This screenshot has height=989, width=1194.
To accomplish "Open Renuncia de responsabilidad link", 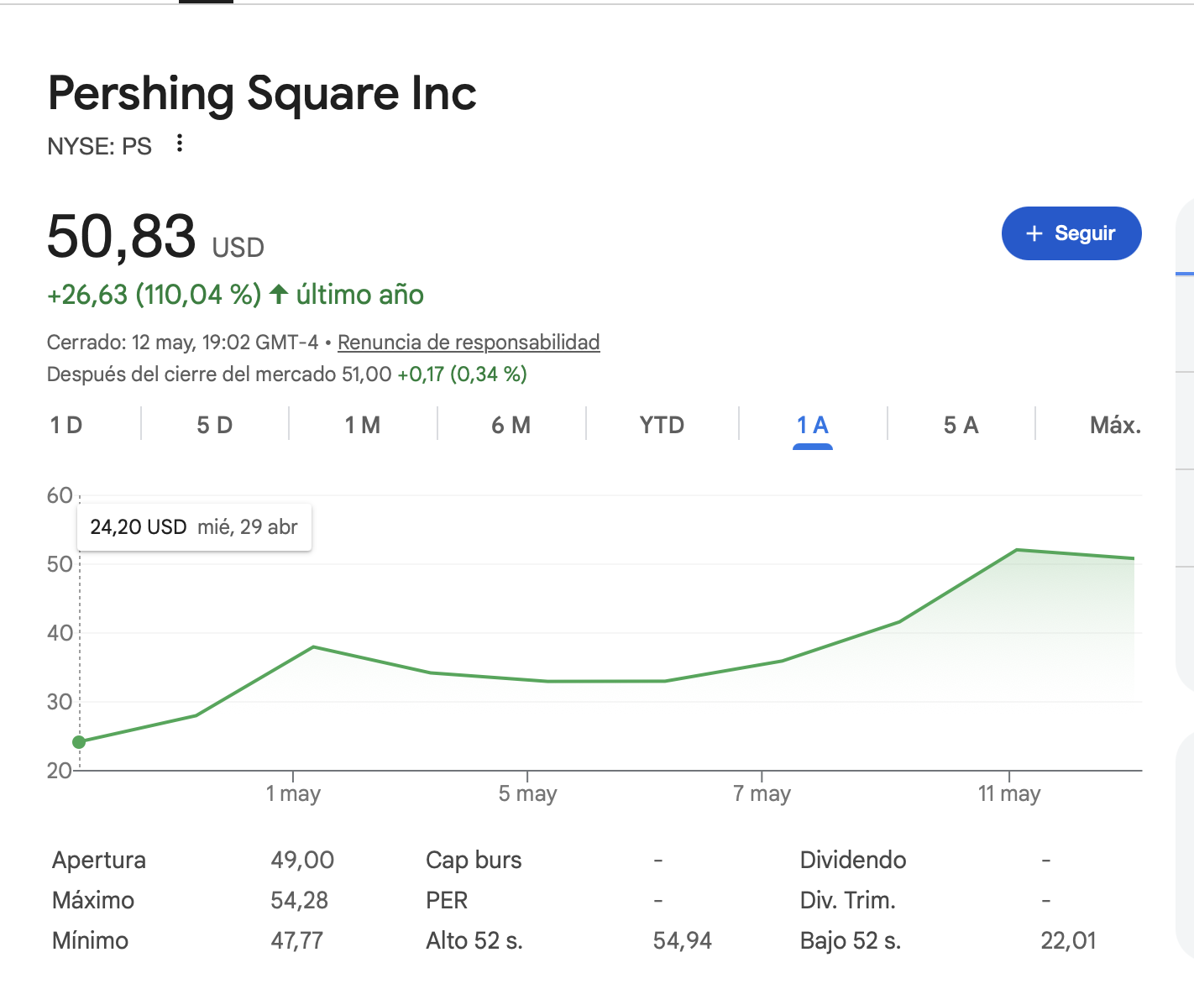I will pyautogui.click(x=469, y=343).
